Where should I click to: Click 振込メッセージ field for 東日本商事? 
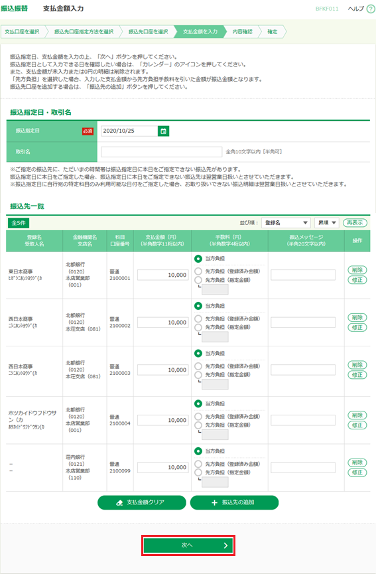[303, 275]
